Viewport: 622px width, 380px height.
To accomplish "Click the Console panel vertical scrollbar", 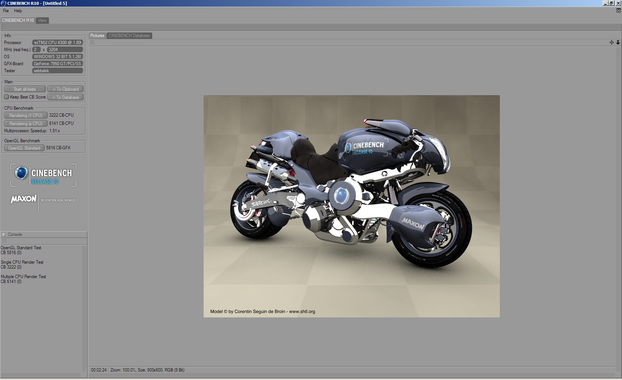I will [84, 308].
